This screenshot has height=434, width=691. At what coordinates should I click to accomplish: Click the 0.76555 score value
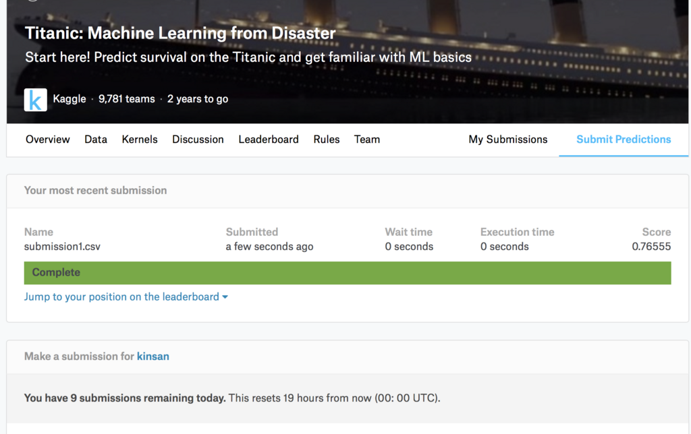[x=651, y=247]
